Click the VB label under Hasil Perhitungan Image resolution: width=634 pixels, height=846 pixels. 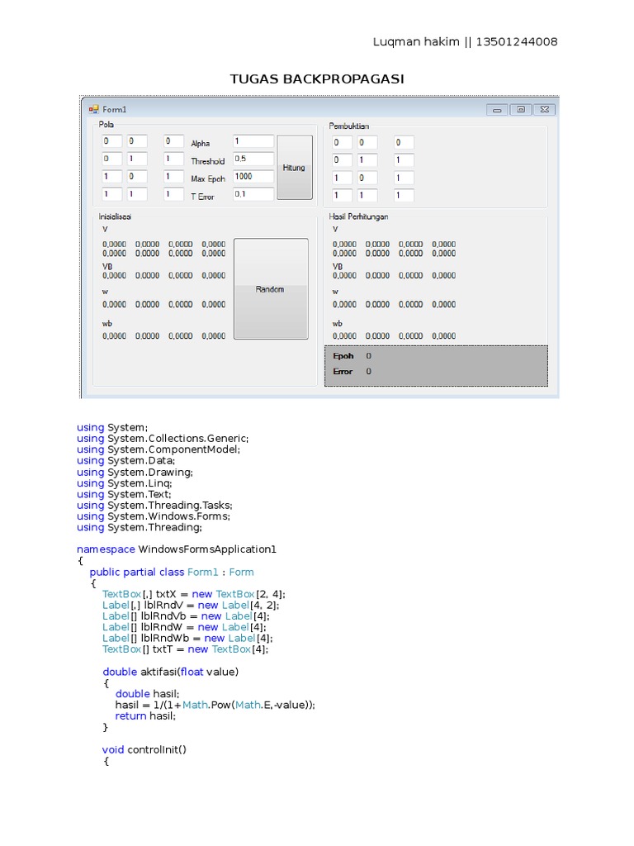338,267
